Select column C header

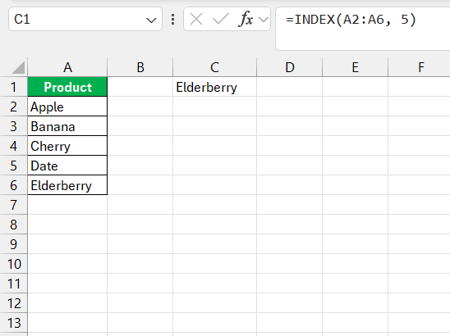point(214,67)
